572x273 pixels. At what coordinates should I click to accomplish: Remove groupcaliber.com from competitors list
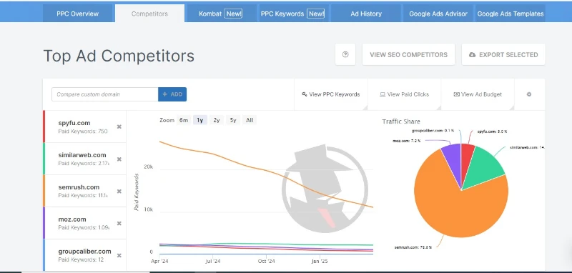(x=119, y=256)
